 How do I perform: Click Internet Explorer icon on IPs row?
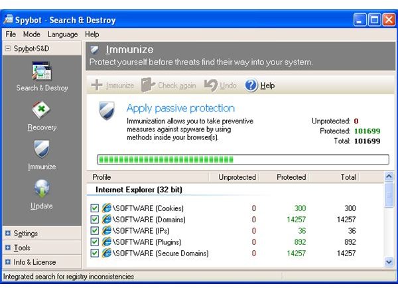(x=107, y=231)
